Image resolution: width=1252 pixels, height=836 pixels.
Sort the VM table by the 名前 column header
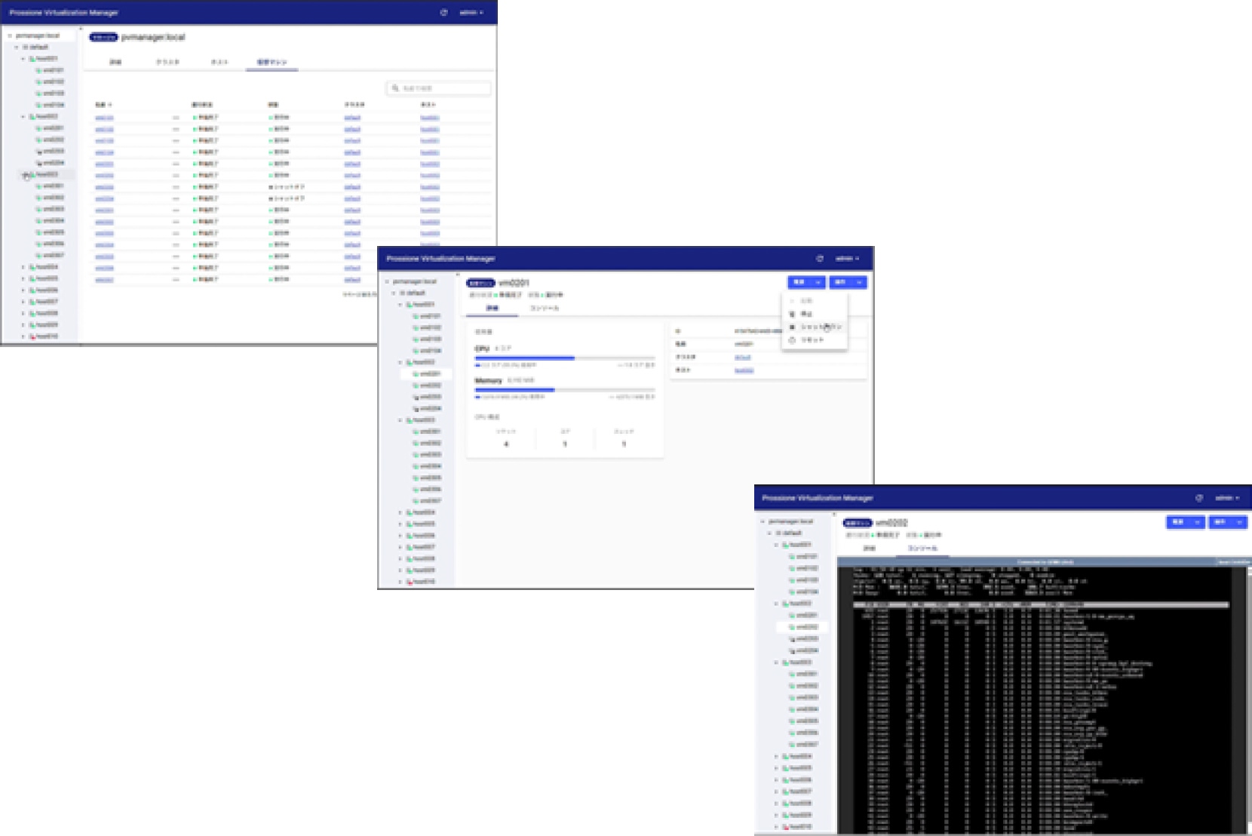pos(103,105)
